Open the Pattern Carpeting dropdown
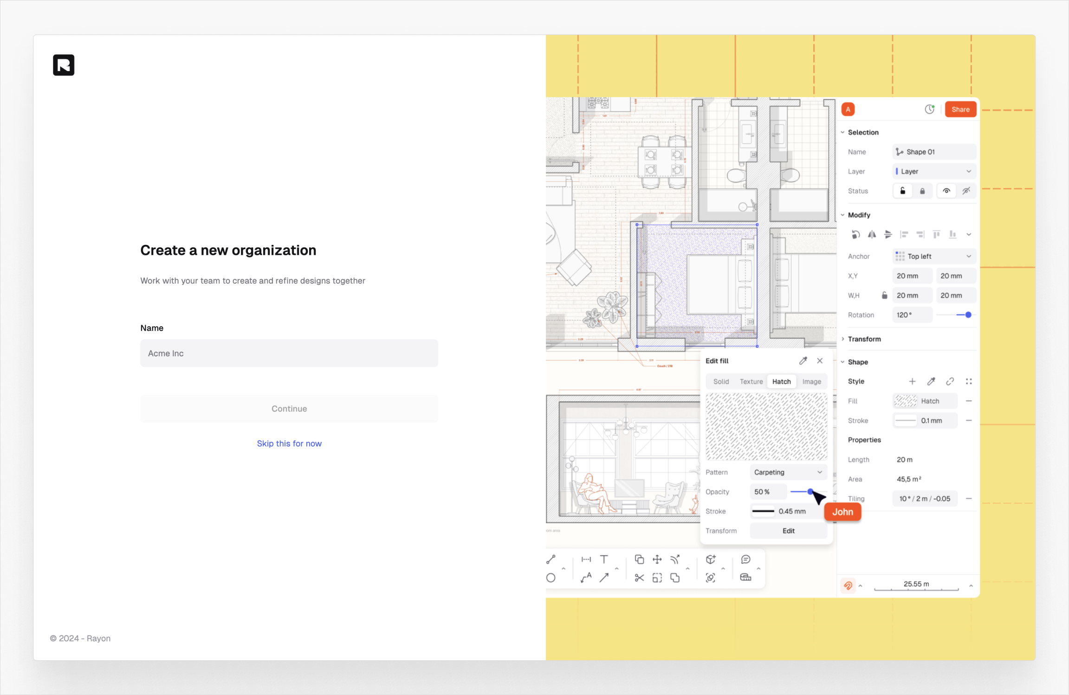 tap(788, 472)
